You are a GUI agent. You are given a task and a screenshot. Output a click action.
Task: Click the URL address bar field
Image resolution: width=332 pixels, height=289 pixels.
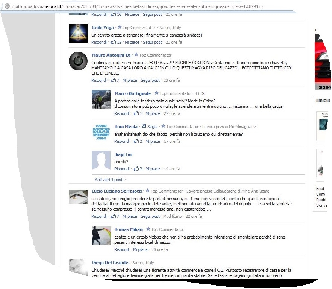(150, 6)
